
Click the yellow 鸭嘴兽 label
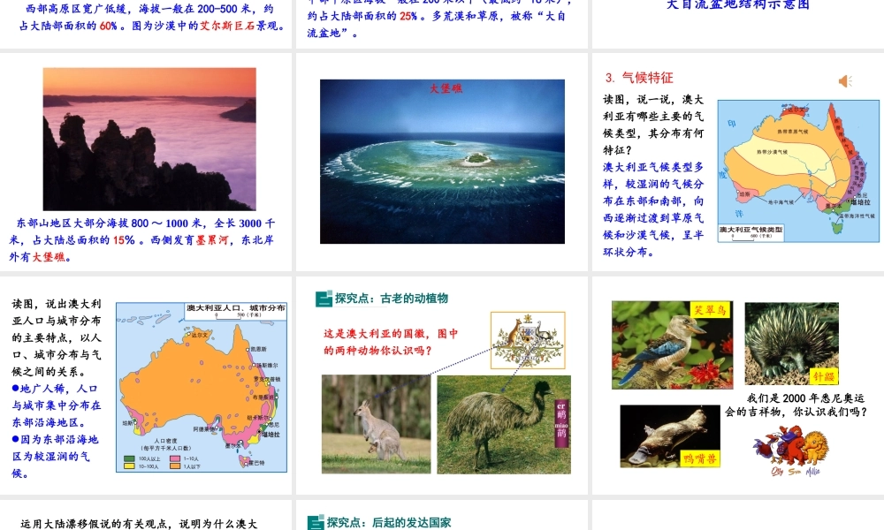tap(699, 458)
